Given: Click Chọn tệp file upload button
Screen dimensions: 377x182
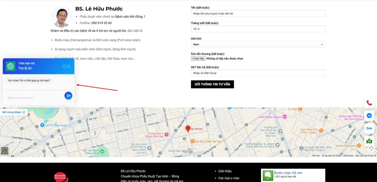Looking at the screenshot, I should (198, 59).
